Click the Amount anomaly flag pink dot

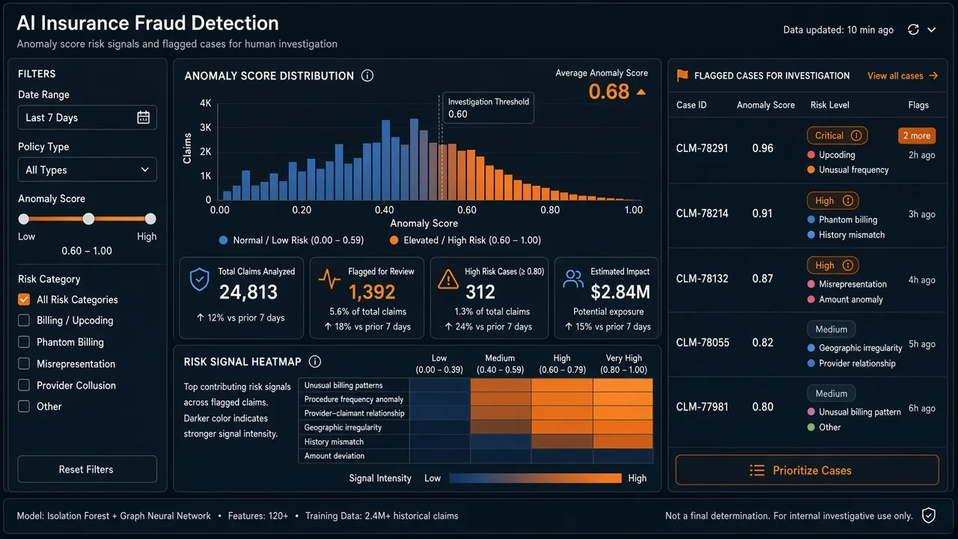tap(811, 299)
